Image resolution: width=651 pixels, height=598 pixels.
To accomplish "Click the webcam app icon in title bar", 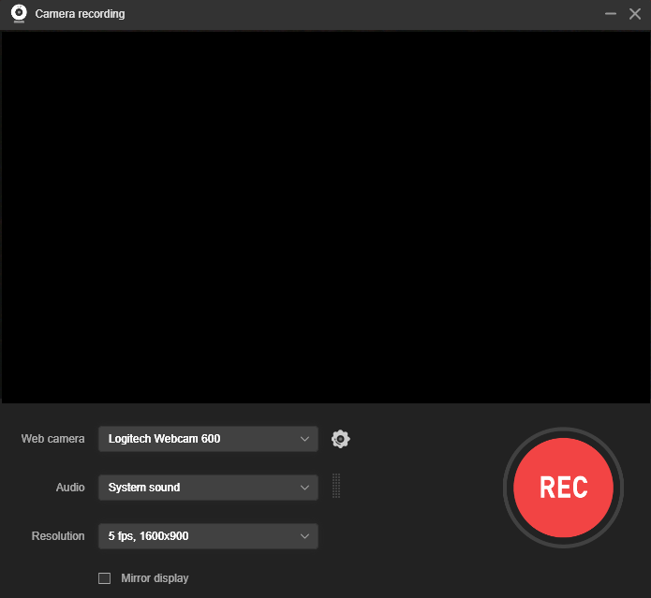I will point(19,13).
